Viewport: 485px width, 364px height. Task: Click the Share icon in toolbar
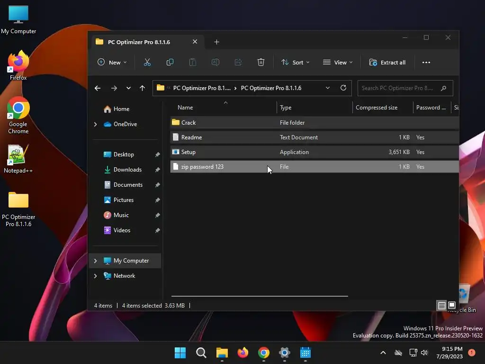click(238, 63)
